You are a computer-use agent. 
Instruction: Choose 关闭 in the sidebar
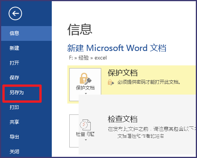point(26,151)
